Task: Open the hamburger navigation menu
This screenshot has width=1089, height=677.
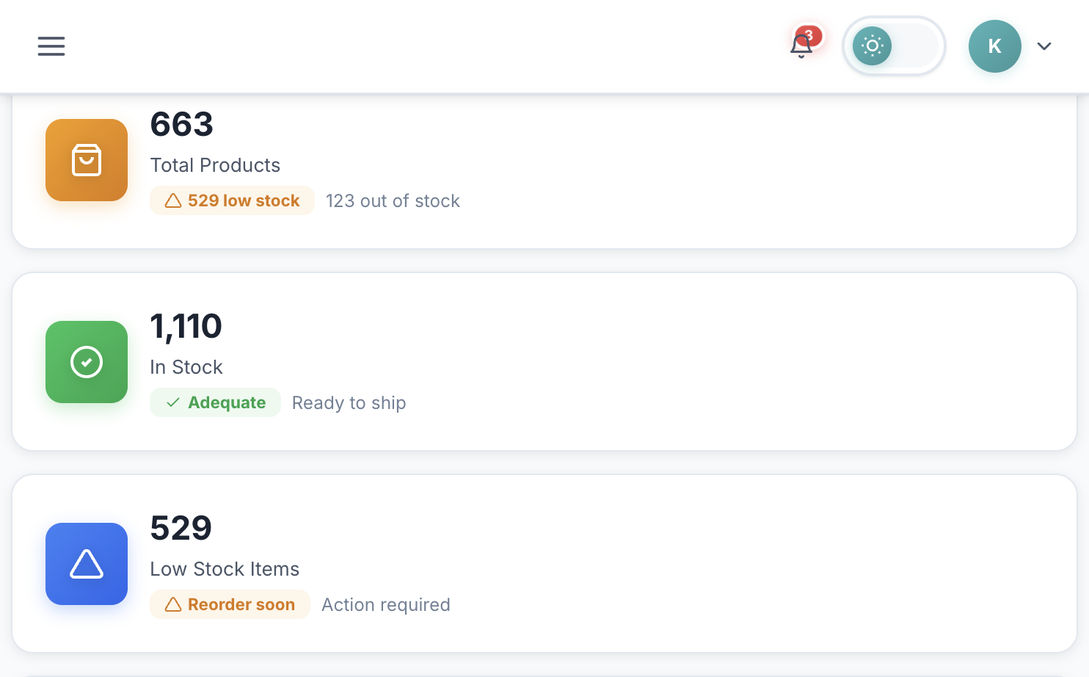Action: coord(51,46)
